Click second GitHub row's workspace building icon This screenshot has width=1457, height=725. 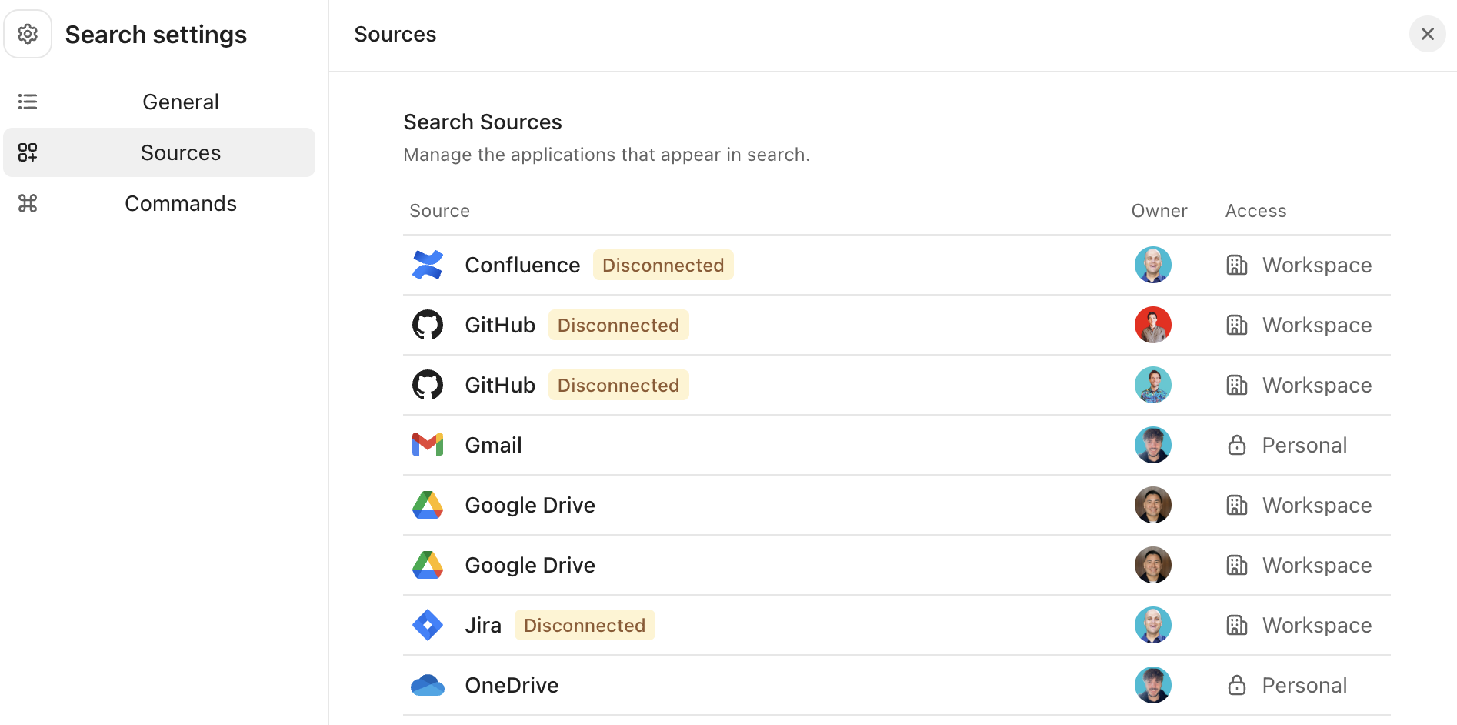1237,385
